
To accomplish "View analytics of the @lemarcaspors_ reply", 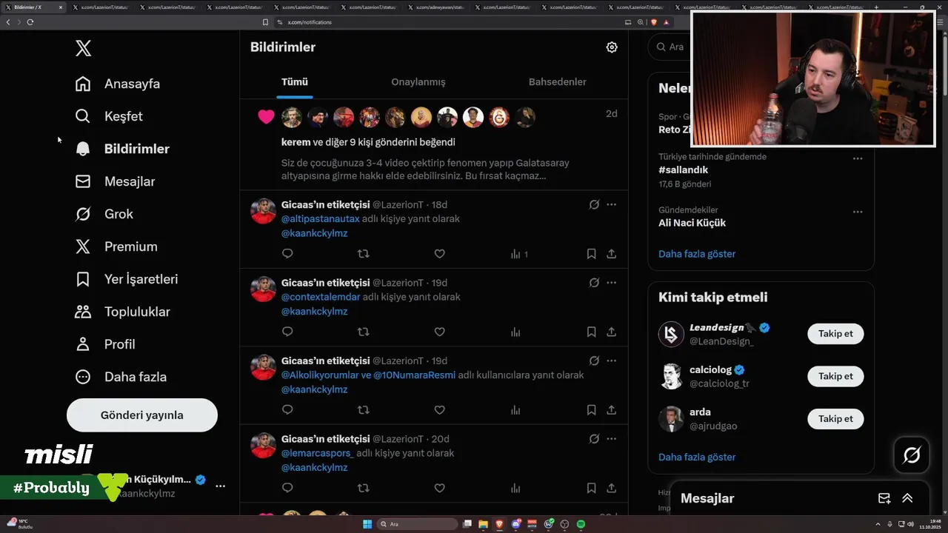I will coord(515,488).
